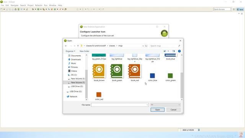Click the green Run icon in Eclipse toolbar

[x=38, y=9]
